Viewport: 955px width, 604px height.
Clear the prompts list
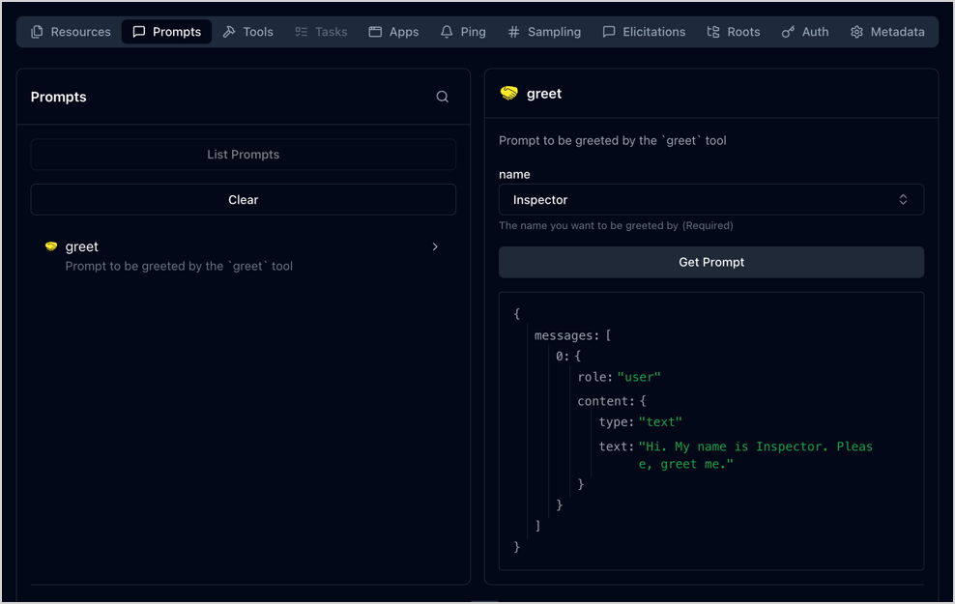click(x=243, y=200)
